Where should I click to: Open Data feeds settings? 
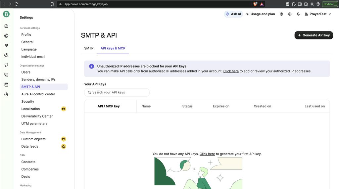[29, 146]
